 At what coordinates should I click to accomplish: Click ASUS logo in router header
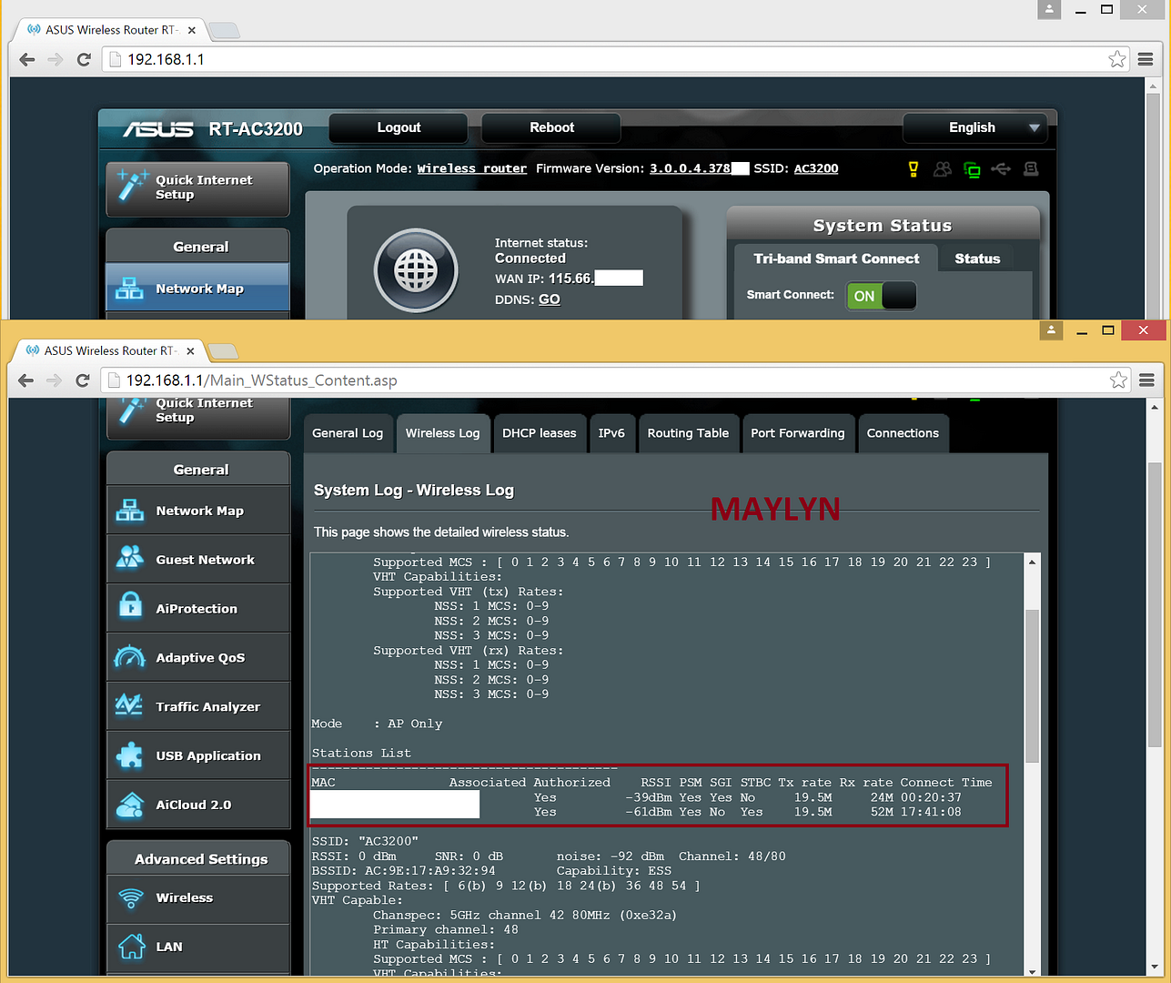(x=158, y=129)
